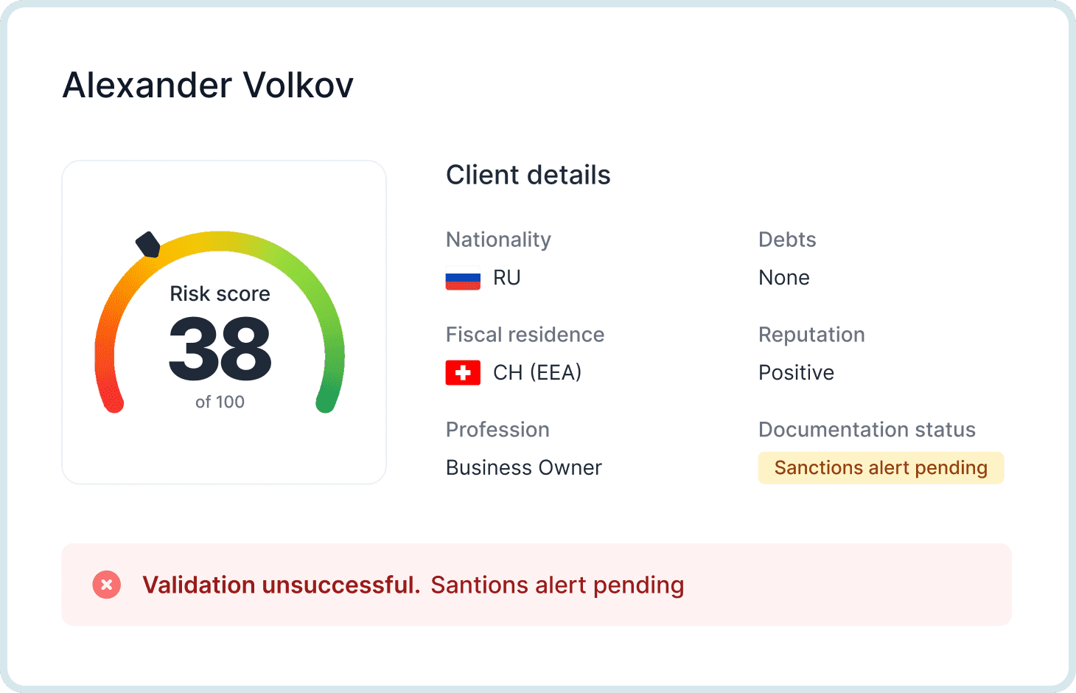This screenshot has height=693, width=1076.
Task: Click the risk score number 38
Action: [220, 349]
